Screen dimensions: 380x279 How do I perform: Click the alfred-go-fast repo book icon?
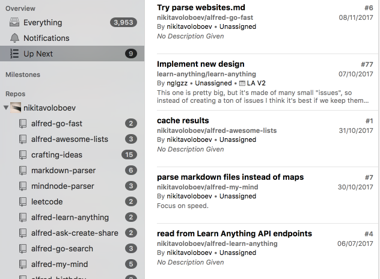pos(23,124)
